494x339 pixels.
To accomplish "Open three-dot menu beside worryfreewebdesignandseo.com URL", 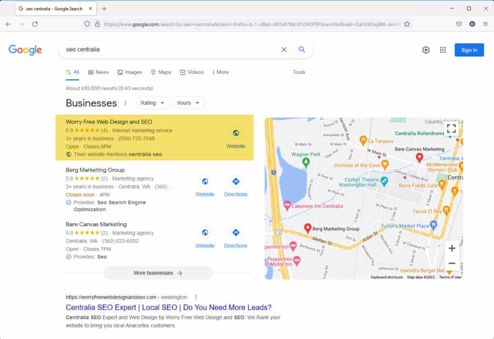I will coord(196,297).
